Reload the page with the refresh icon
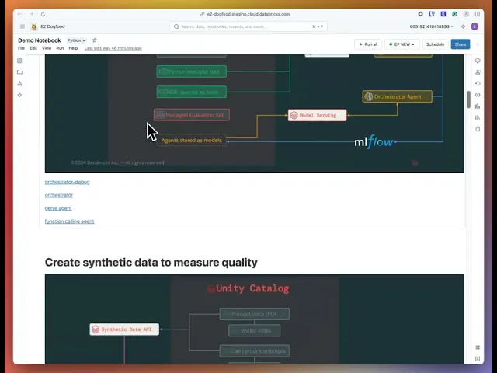Viewport: 497px width, 373px height. click(x=43, y=14)
